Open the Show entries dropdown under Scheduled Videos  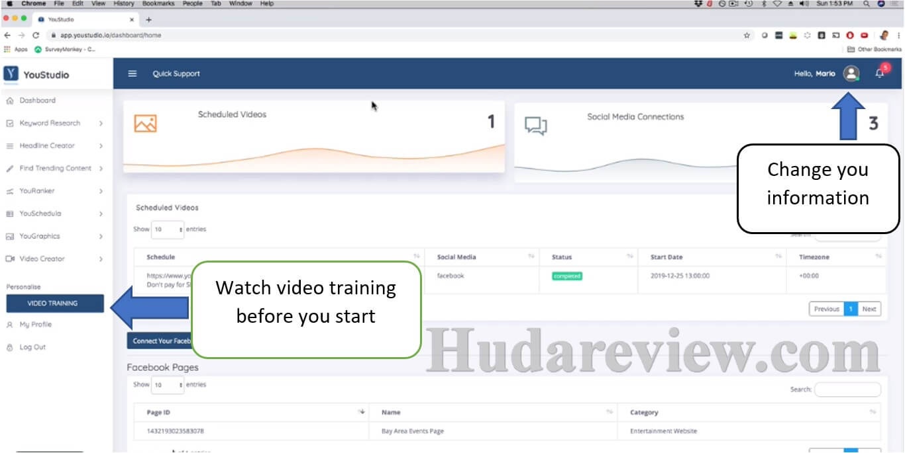[167, 229]
